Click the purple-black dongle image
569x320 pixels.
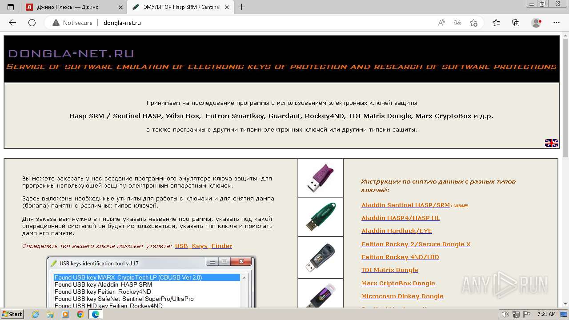pos(321,293)
